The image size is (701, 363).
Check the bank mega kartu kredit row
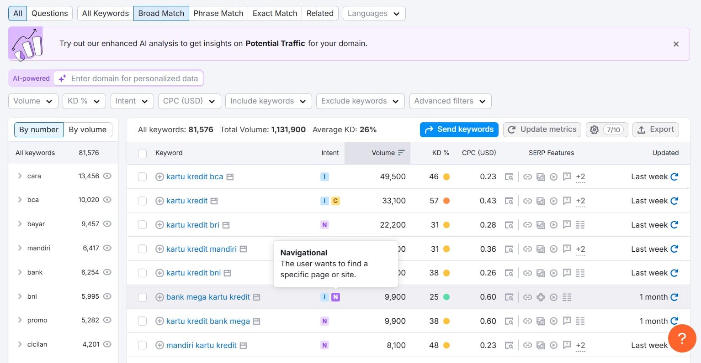pyautogui.click(x=143, y=297)
